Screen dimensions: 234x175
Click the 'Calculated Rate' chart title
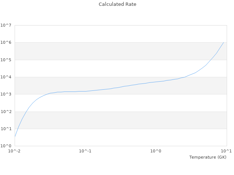(x=117, y=4)
